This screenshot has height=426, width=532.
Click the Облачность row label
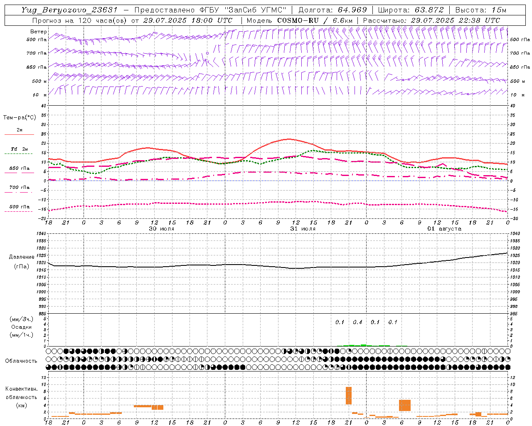(x=21, y=361)
